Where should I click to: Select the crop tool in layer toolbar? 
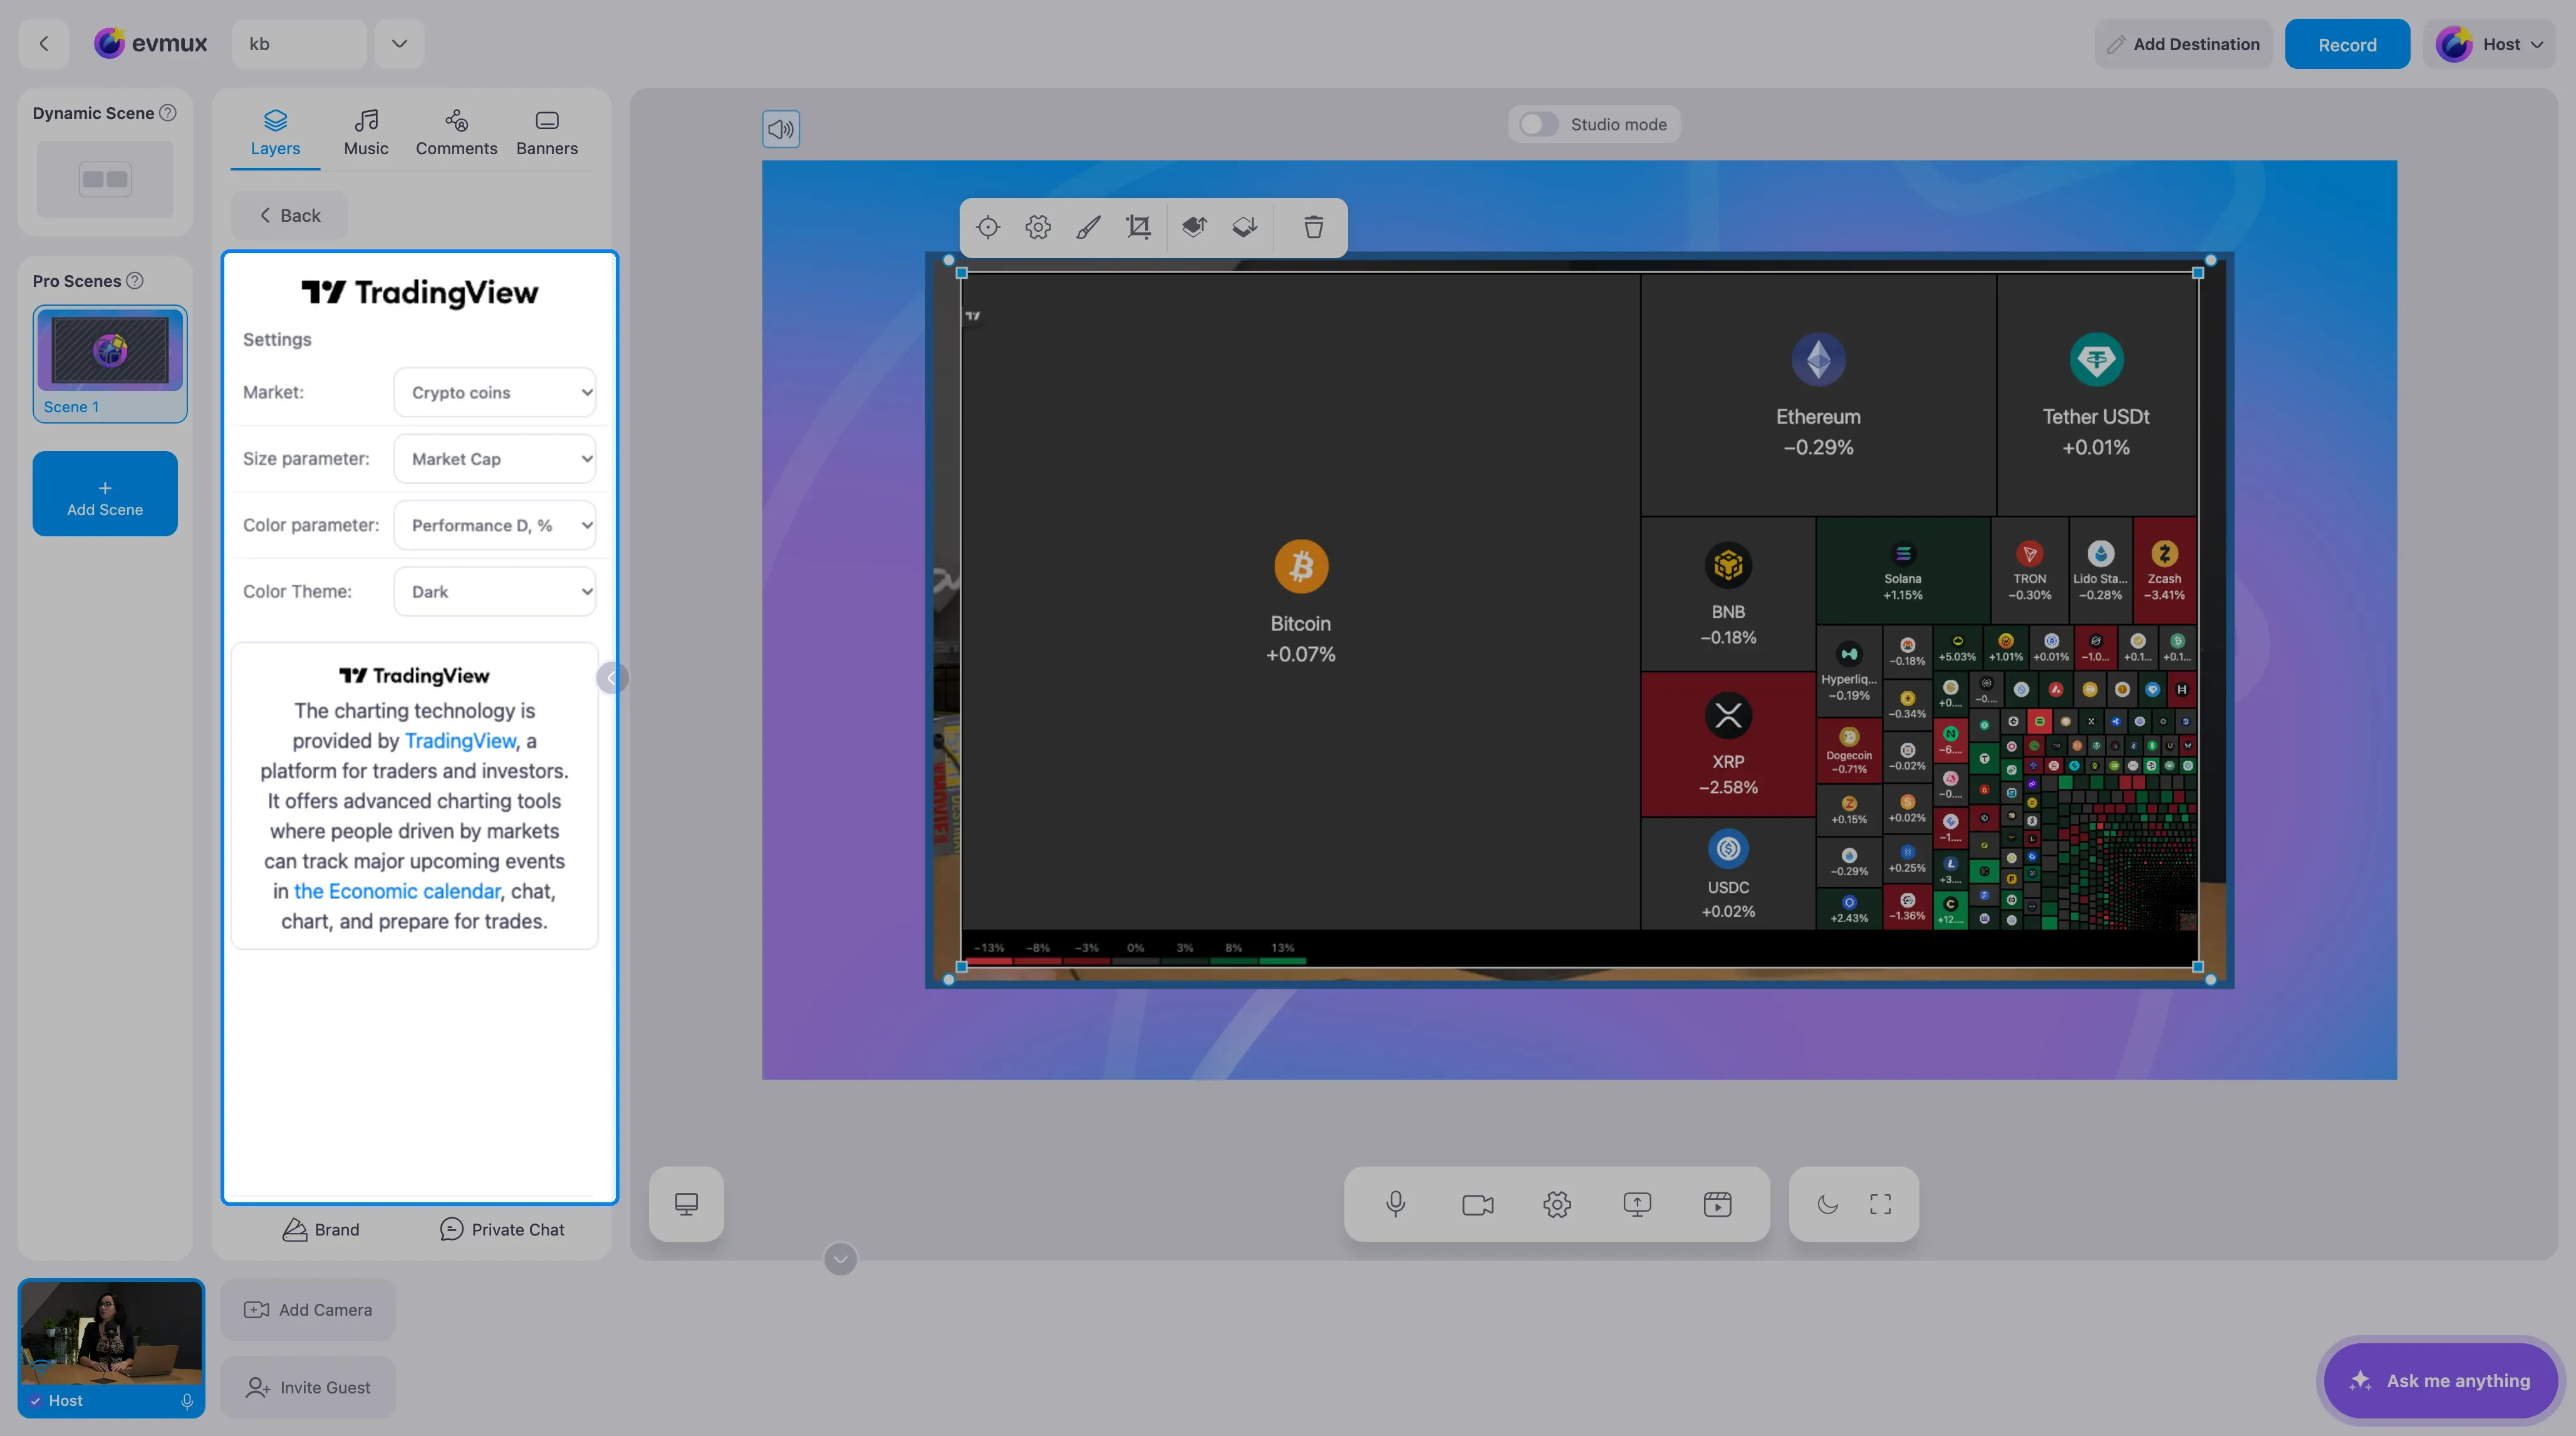pyautogui.click(x=1138, y=227)
